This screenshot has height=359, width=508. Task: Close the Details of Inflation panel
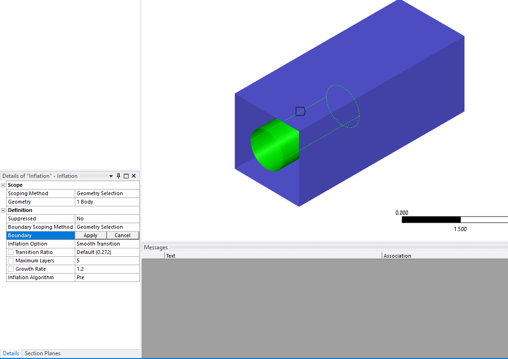coord(134,176)
